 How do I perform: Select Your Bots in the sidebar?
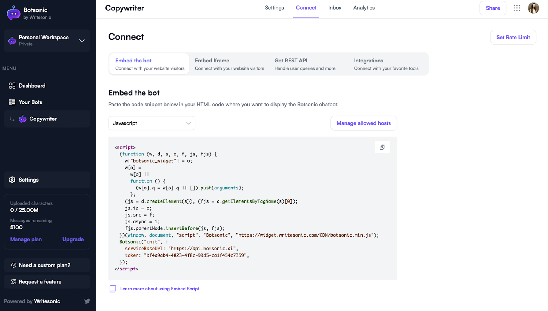click(x=30, y=102)
